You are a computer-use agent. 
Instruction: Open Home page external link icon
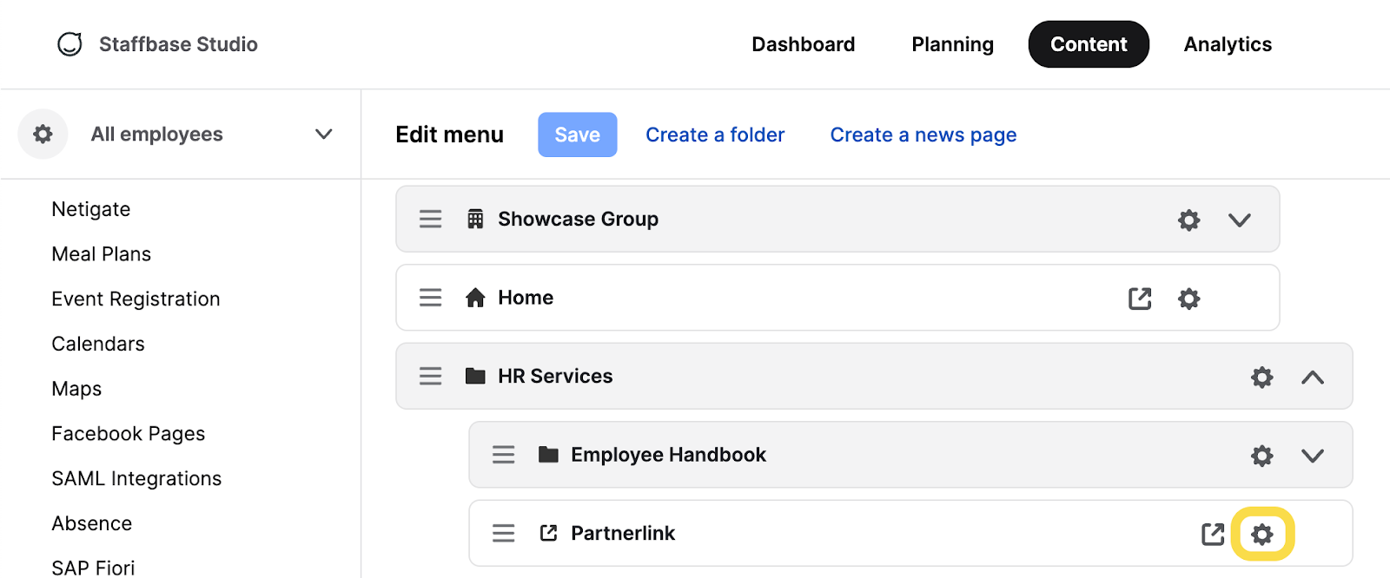(1140, 299)
